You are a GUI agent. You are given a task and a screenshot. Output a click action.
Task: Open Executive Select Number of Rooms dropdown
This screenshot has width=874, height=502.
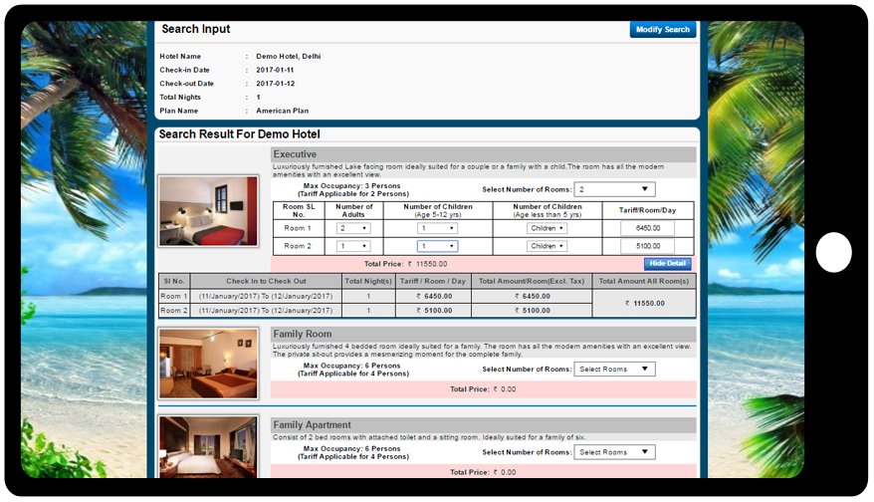click(614, 189)
